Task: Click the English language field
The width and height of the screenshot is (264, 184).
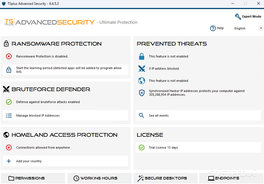Action: coord(246,28)
